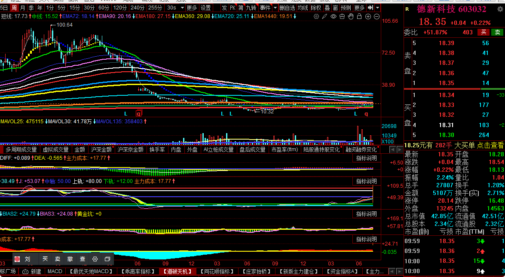Click the 发 button in the top toolbar

224,7
